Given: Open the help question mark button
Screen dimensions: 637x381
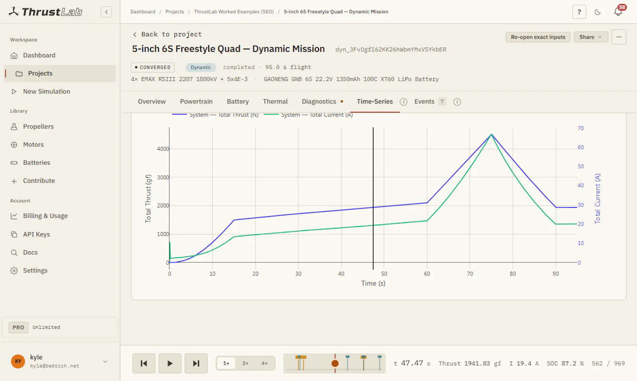Looking at the screenshot, I should tap(579, 12).
